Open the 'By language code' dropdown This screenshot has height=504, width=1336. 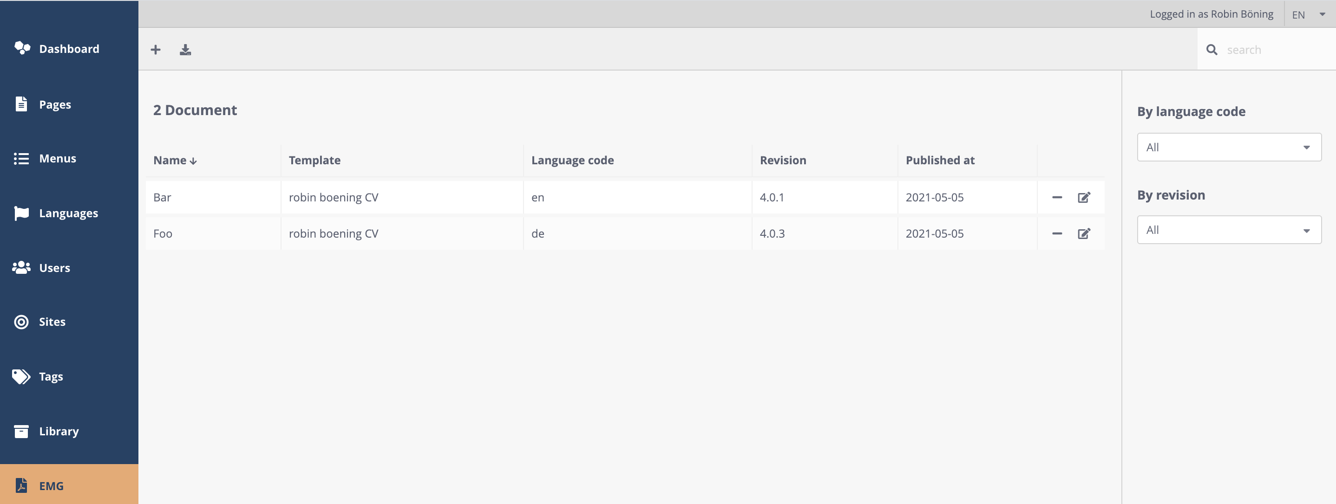pyautogui.click(x=1229, y=147)
